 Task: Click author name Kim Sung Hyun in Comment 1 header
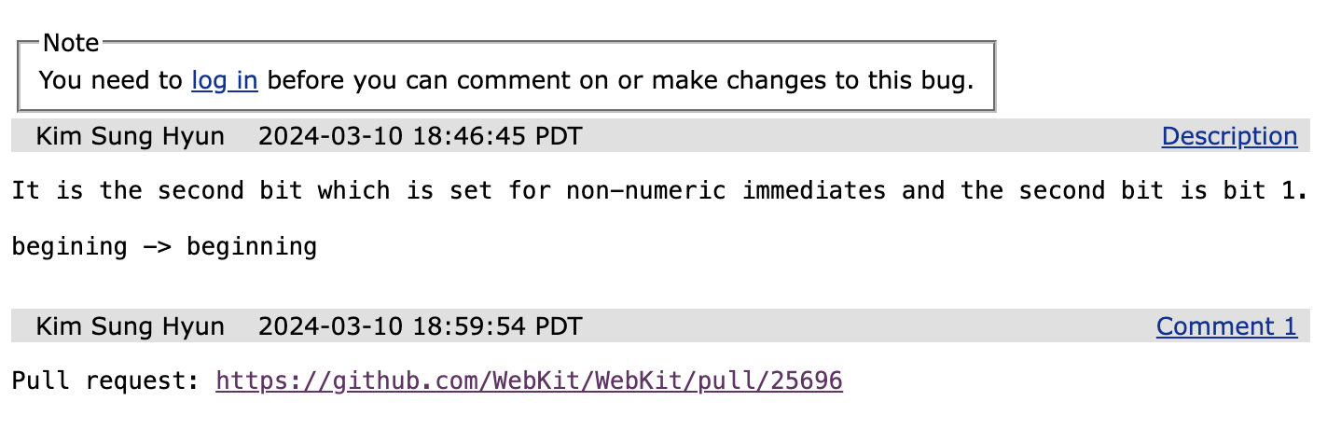[x=131, y=326]
